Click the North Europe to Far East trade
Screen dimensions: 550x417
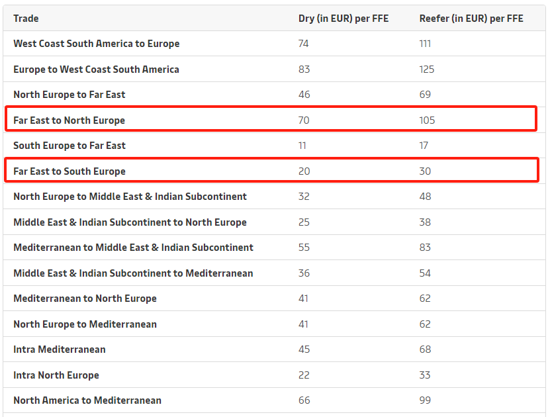tap(69, 95)
